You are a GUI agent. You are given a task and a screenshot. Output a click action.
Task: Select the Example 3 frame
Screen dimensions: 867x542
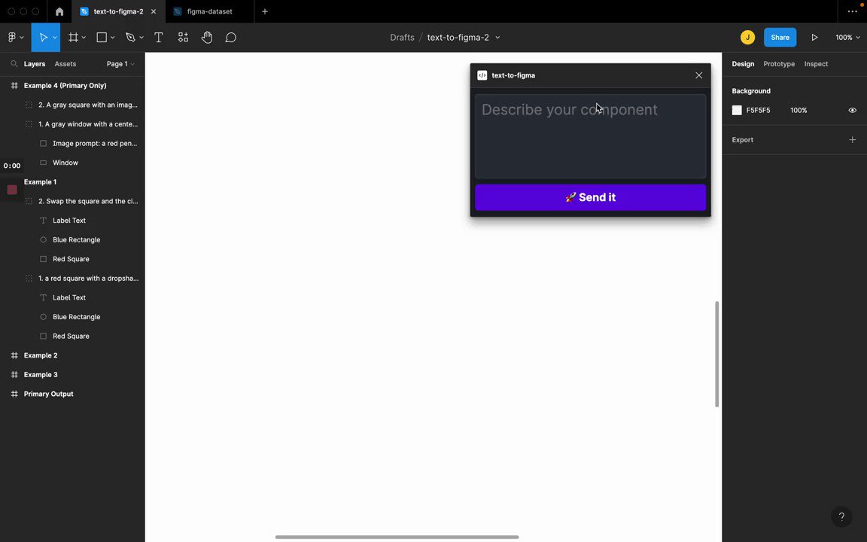tap(72, 374)
